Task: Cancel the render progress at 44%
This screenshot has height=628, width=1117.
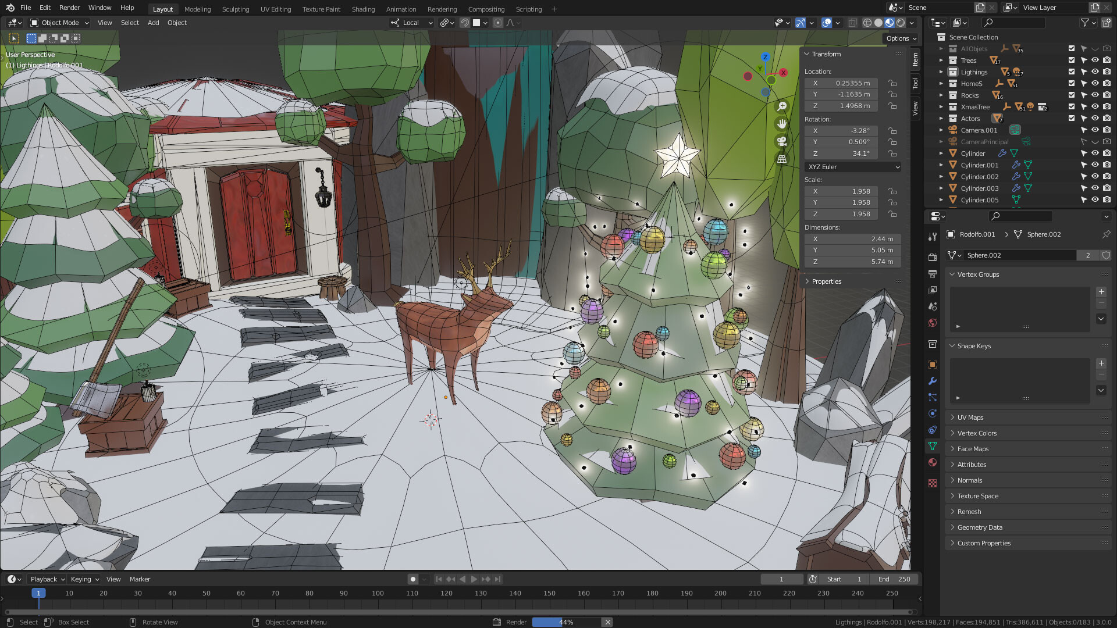Action: 607,622
